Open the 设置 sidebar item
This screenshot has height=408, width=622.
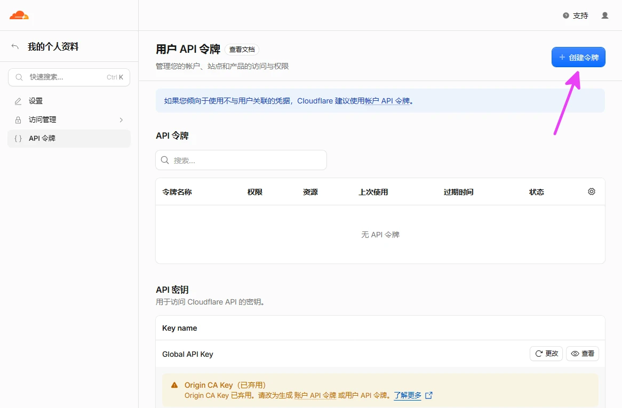coord(69,101)
